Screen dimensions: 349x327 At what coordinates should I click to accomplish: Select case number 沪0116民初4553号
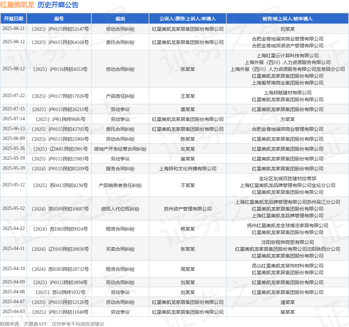[x=60, y=69]
